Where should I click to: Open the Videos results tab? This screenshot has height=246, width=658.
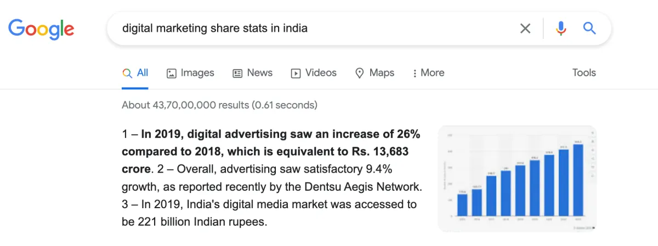click(x=314, y=73)
